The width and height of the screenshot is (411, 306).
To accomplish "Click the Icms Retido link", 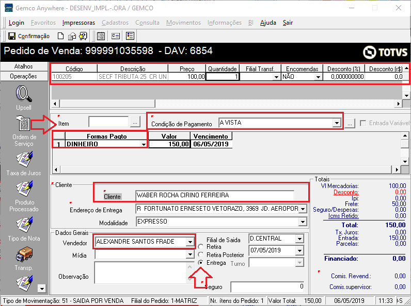I will pyautogui.click(x=343, y=216).
